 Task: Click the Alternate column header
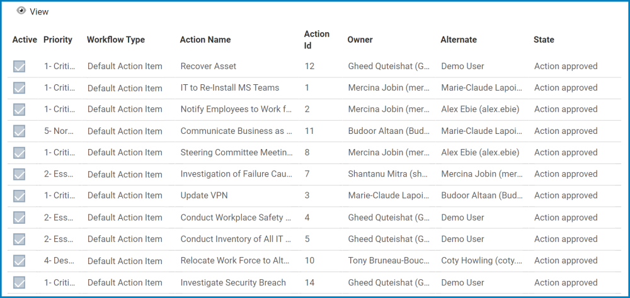(x=459, y=40)
